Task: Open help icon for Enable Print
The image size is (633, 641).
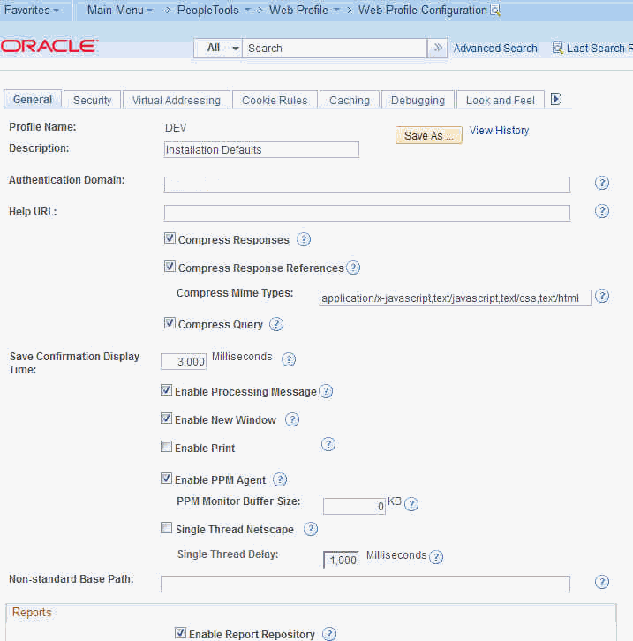Action: 328,444
